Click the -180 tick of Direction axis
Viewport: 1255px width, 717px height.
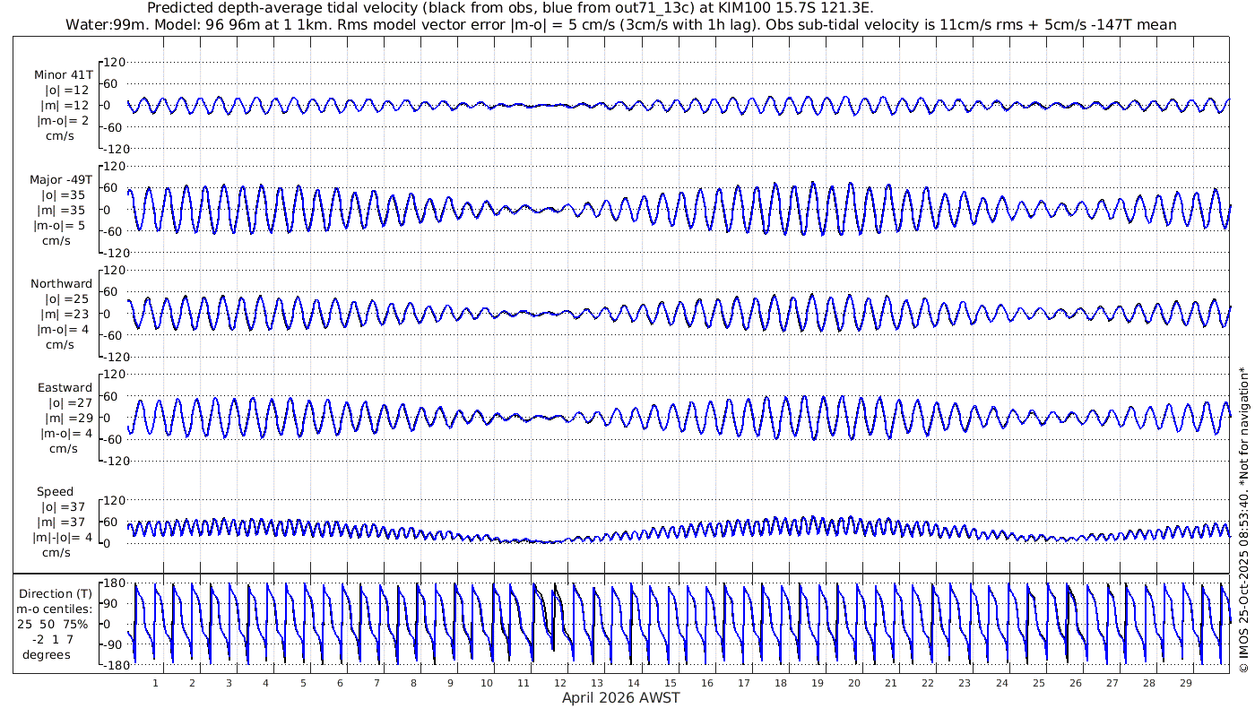pyautogui.click(x=112, y=666)
